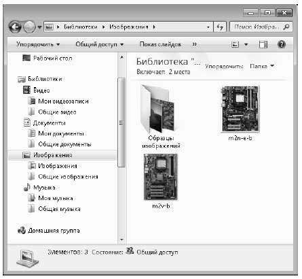Expand the view options dropdown arrow

click(246, 44)
